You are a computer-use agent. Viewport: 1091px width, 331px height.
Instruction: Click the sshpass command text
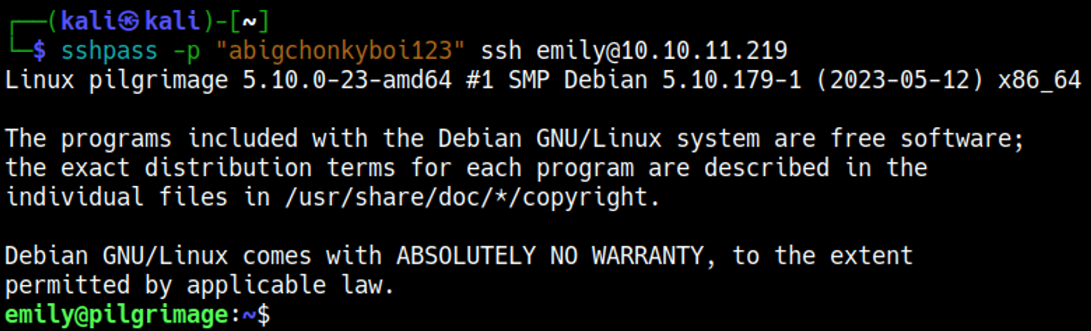(x=109, y=51)
